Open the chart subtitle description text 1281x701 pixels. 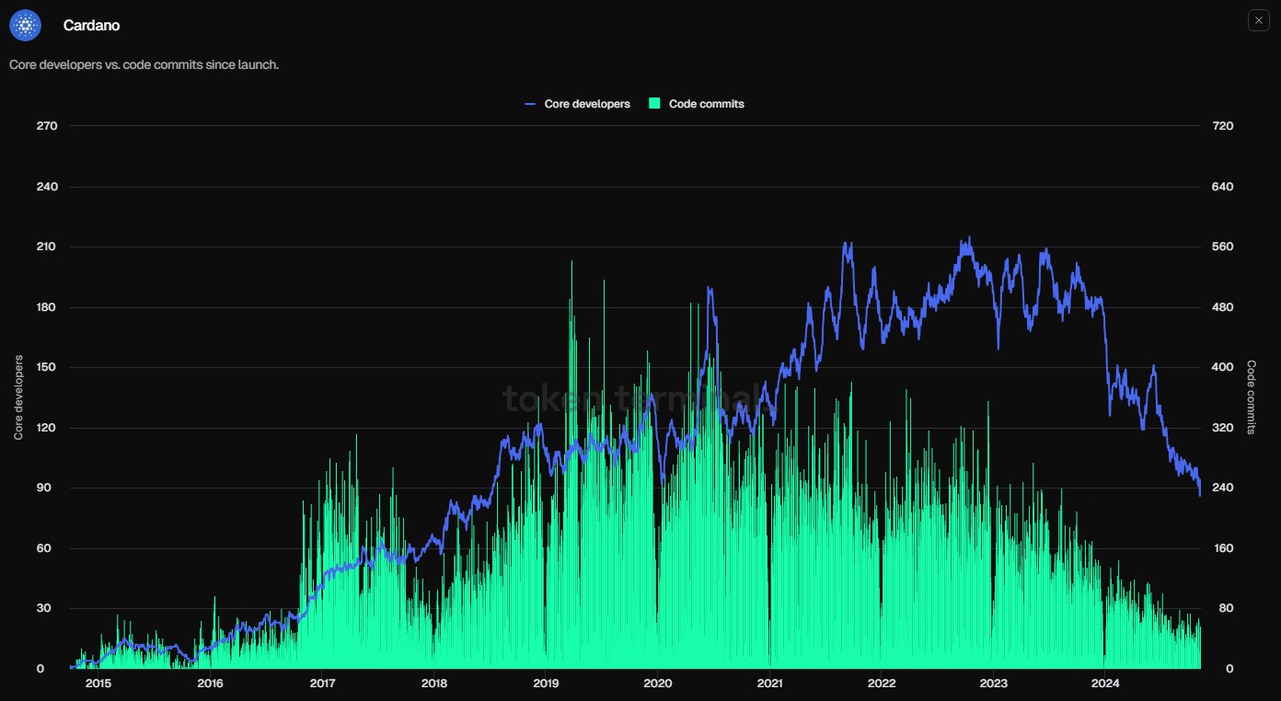(x=144, y=64)
